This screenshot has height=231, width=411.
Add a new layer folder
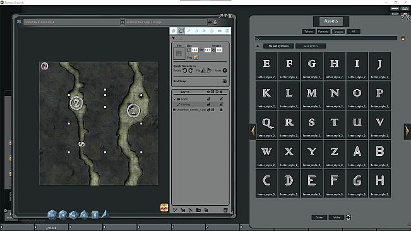[x=198, y=210]
